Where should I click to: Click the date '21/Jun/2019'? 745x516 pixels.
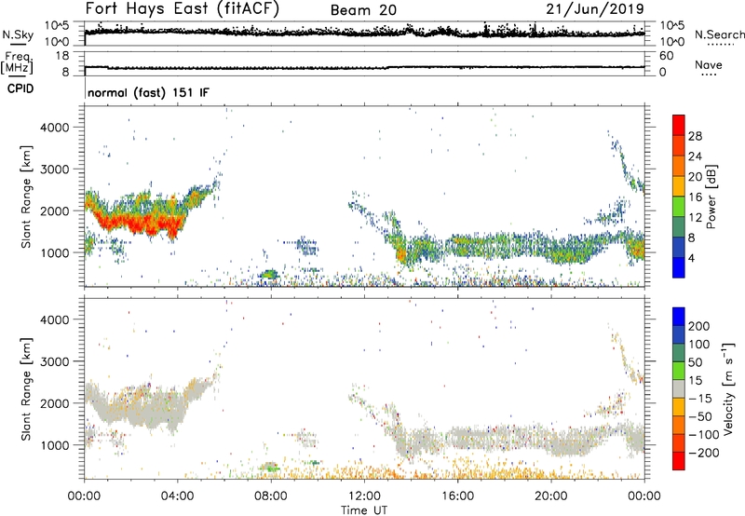(595, 9)
